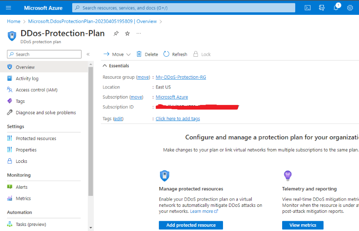Click the Activity log icon

point(10,78)
